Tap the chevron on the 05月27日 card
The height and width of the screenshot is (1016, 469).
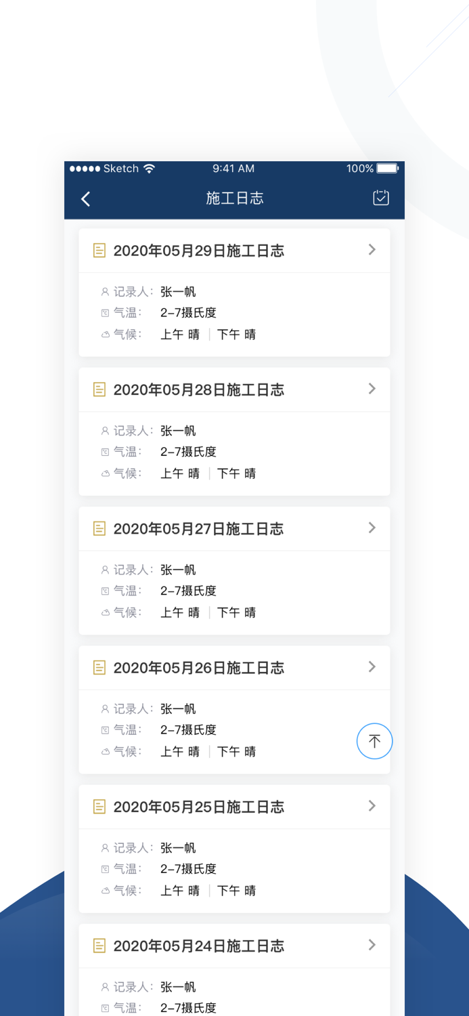pos(372,528)
